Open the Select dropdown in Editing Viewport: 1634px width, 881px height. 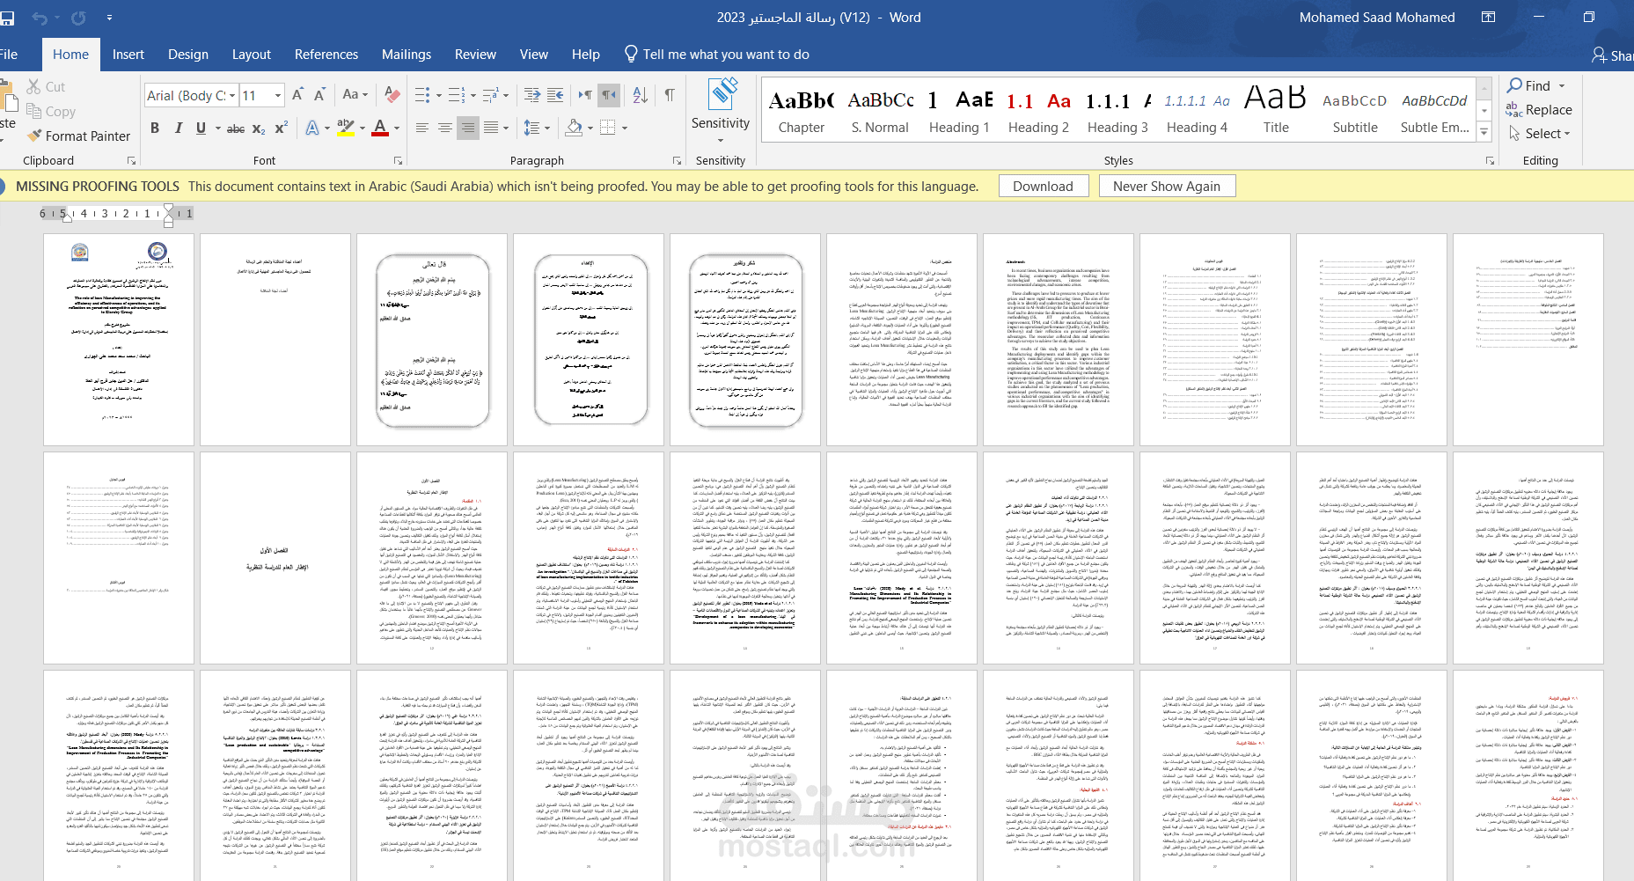pos(1540,133)
